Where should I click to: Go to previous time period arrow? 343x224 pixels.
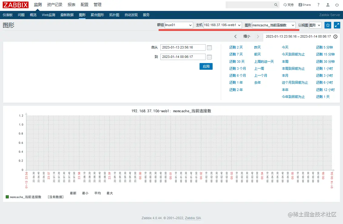pos(235,36)
